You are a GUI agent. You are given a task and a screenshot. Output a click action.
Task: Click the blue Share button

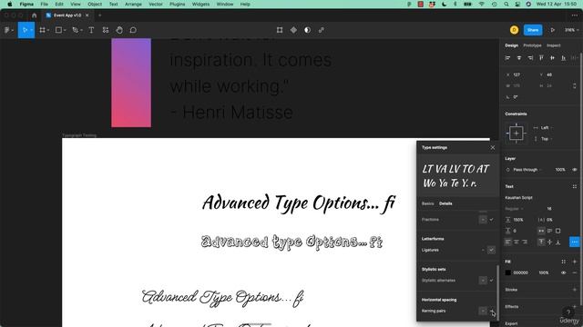pos(532,30)
